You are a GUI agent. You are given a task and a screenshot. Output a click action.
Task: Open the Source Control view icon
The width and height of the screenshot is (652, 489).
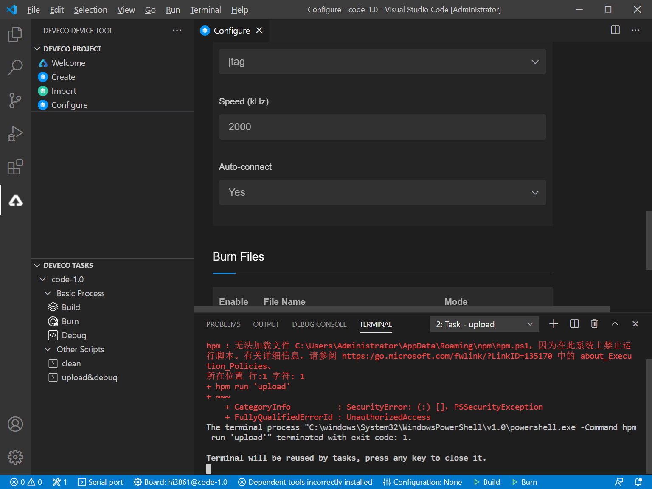(15, 101)
